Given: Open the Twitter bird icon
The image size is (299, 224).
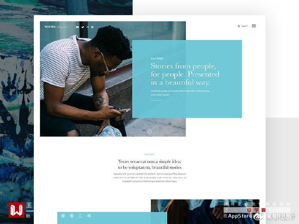Looking at the screenshot, I should tap(83, 27).
